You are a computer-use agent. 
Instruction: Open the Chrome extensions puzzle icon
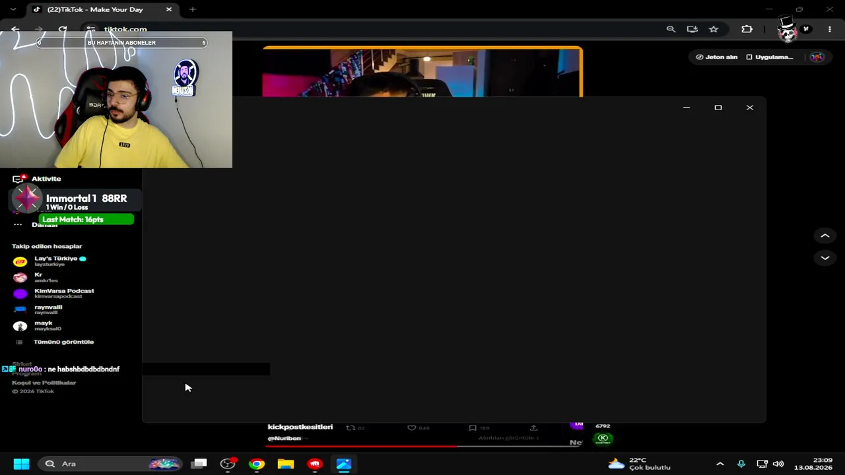click(x=747, y=29)
